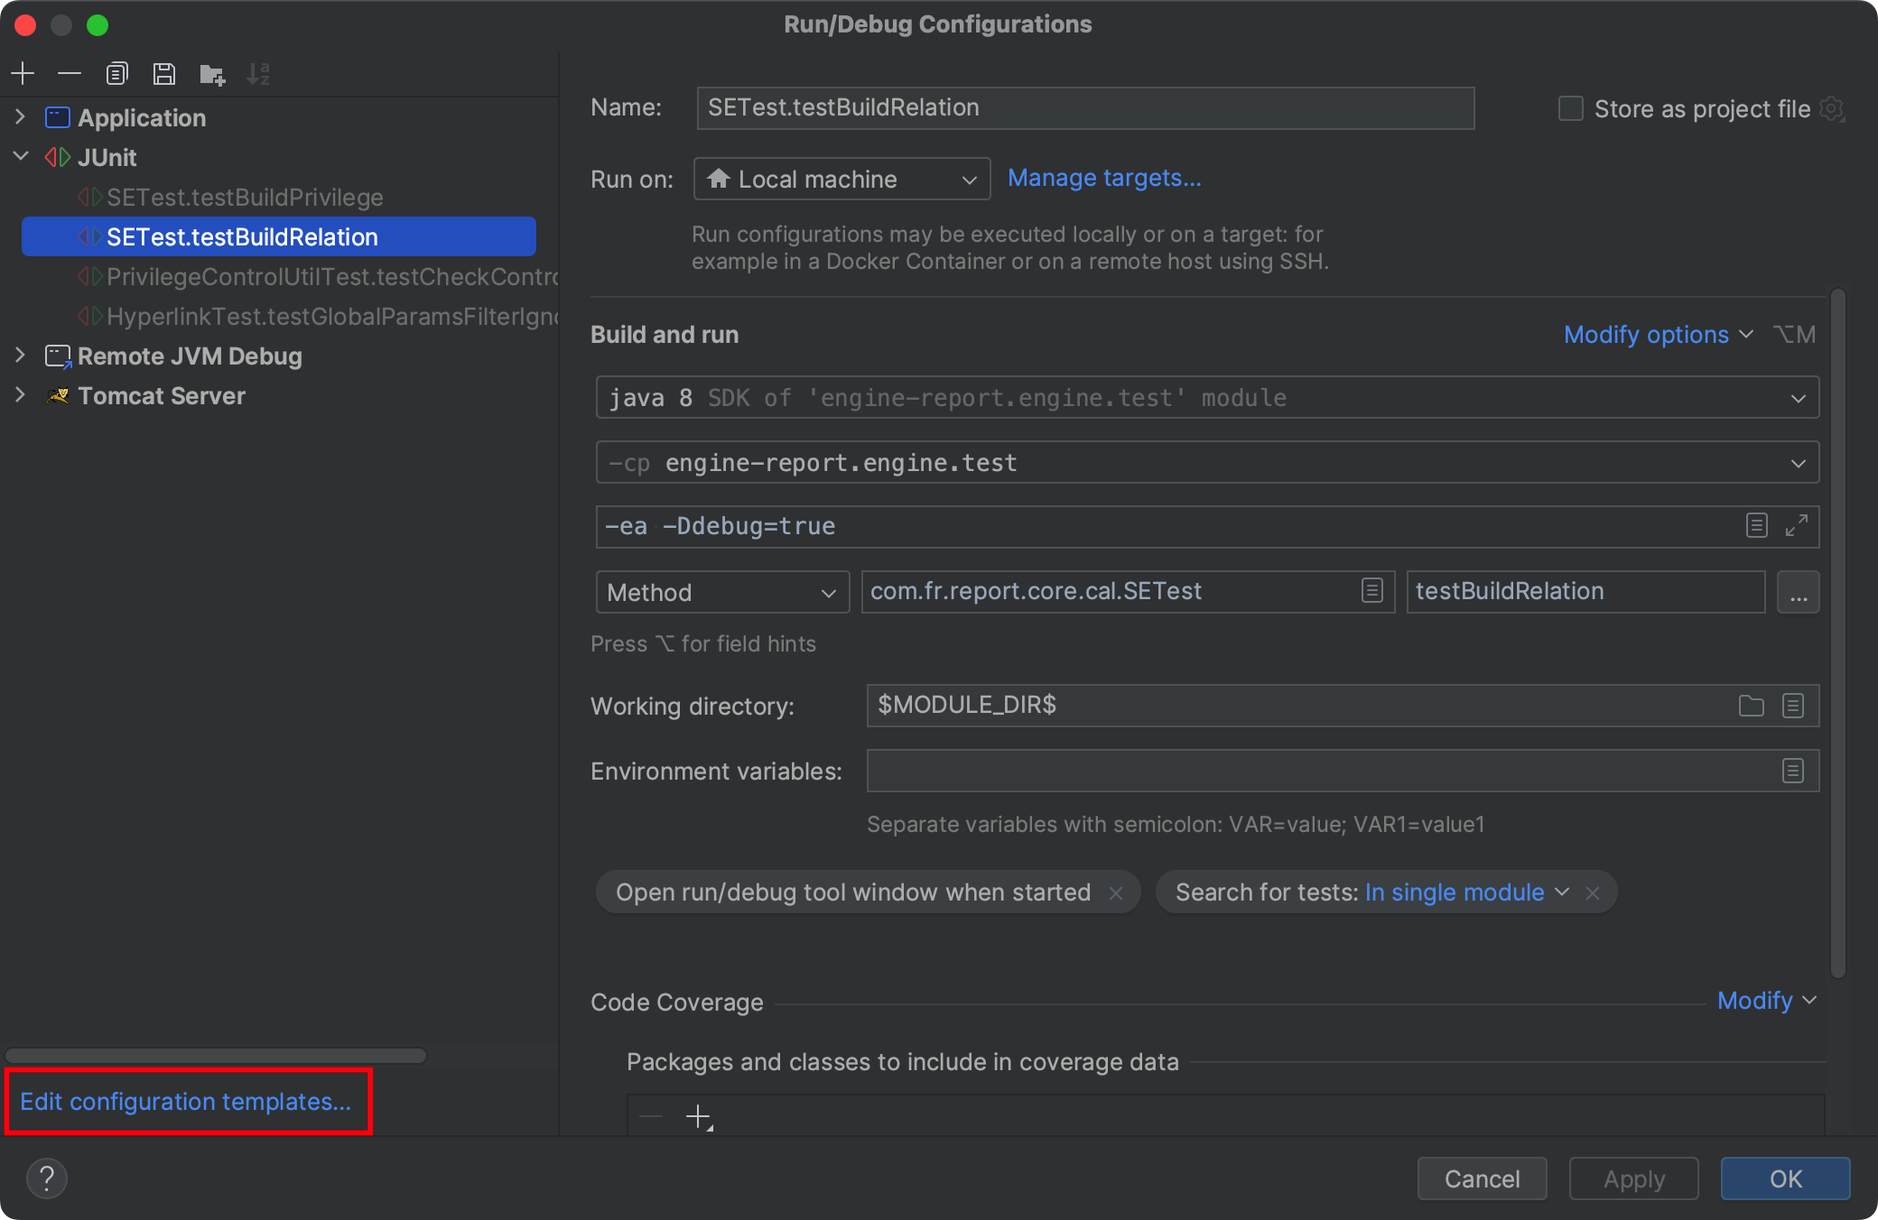Open the Method test kind dropdown
Viewport: 1878px width, 1220px height.
[x=722, y=593]
